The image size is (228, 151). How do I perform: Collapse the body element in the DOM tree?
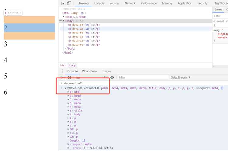(64, 21)
